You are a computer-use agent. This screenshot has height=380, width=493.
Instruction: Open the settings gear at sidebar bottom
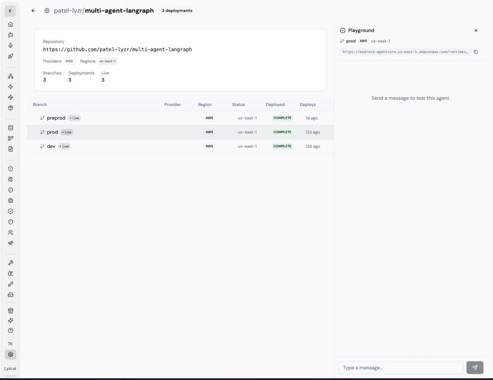click(10, 354)
